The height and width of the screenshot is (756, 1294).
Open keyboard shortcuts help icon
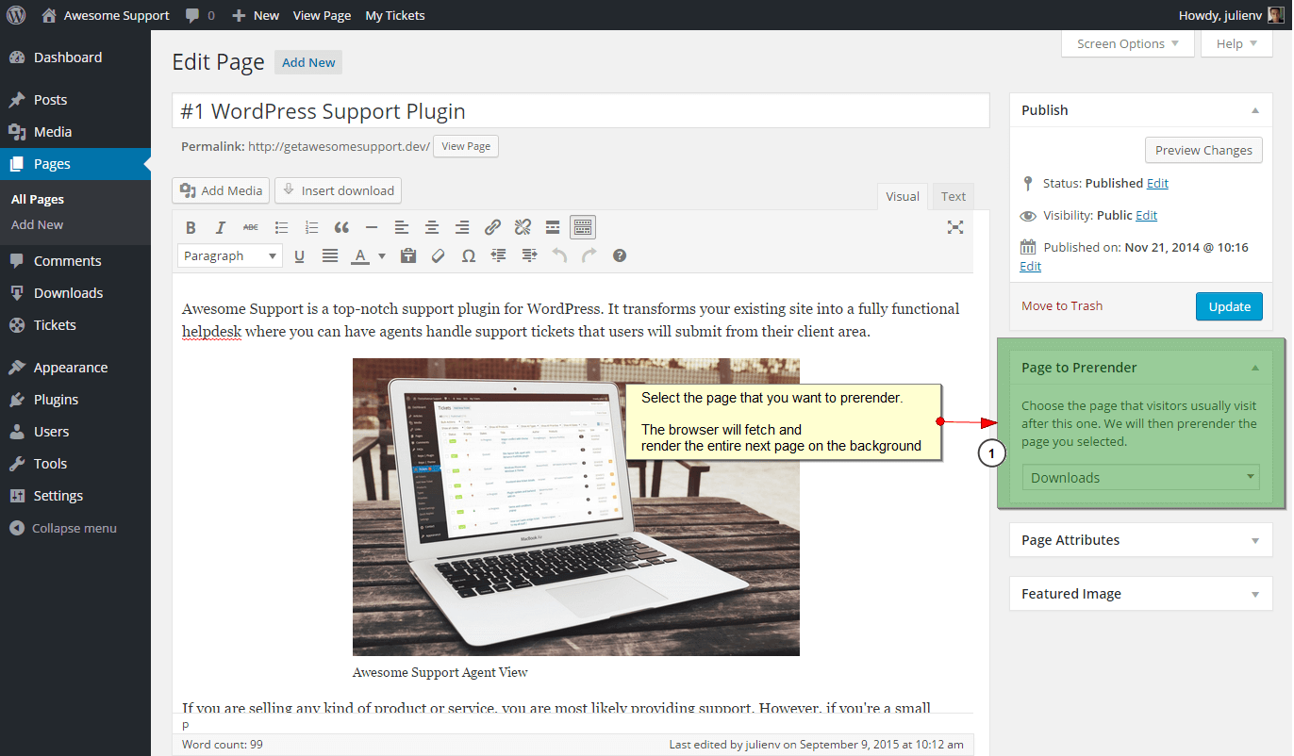tap(620, 255)
